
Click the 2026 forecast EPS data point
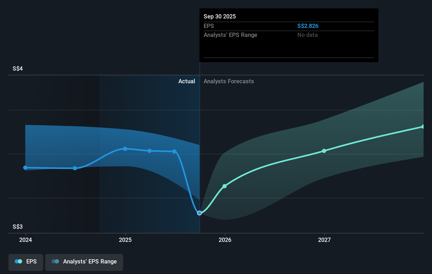click(x=224, y=186)
